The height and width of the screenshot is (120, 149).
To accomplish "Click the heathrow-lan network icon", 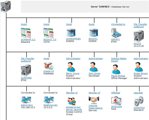I will pyautogui.click(x=49, y=100).
